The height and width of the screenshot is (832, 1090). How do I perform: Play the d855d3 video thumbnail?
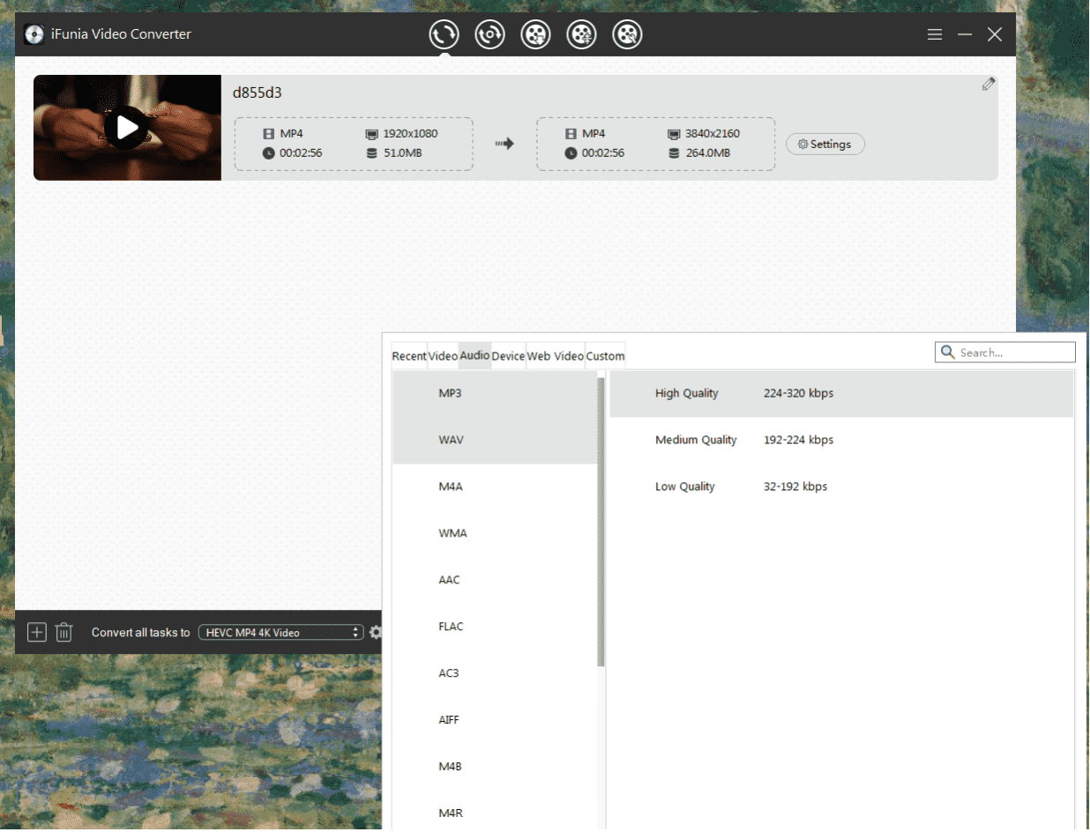[127, 128]
